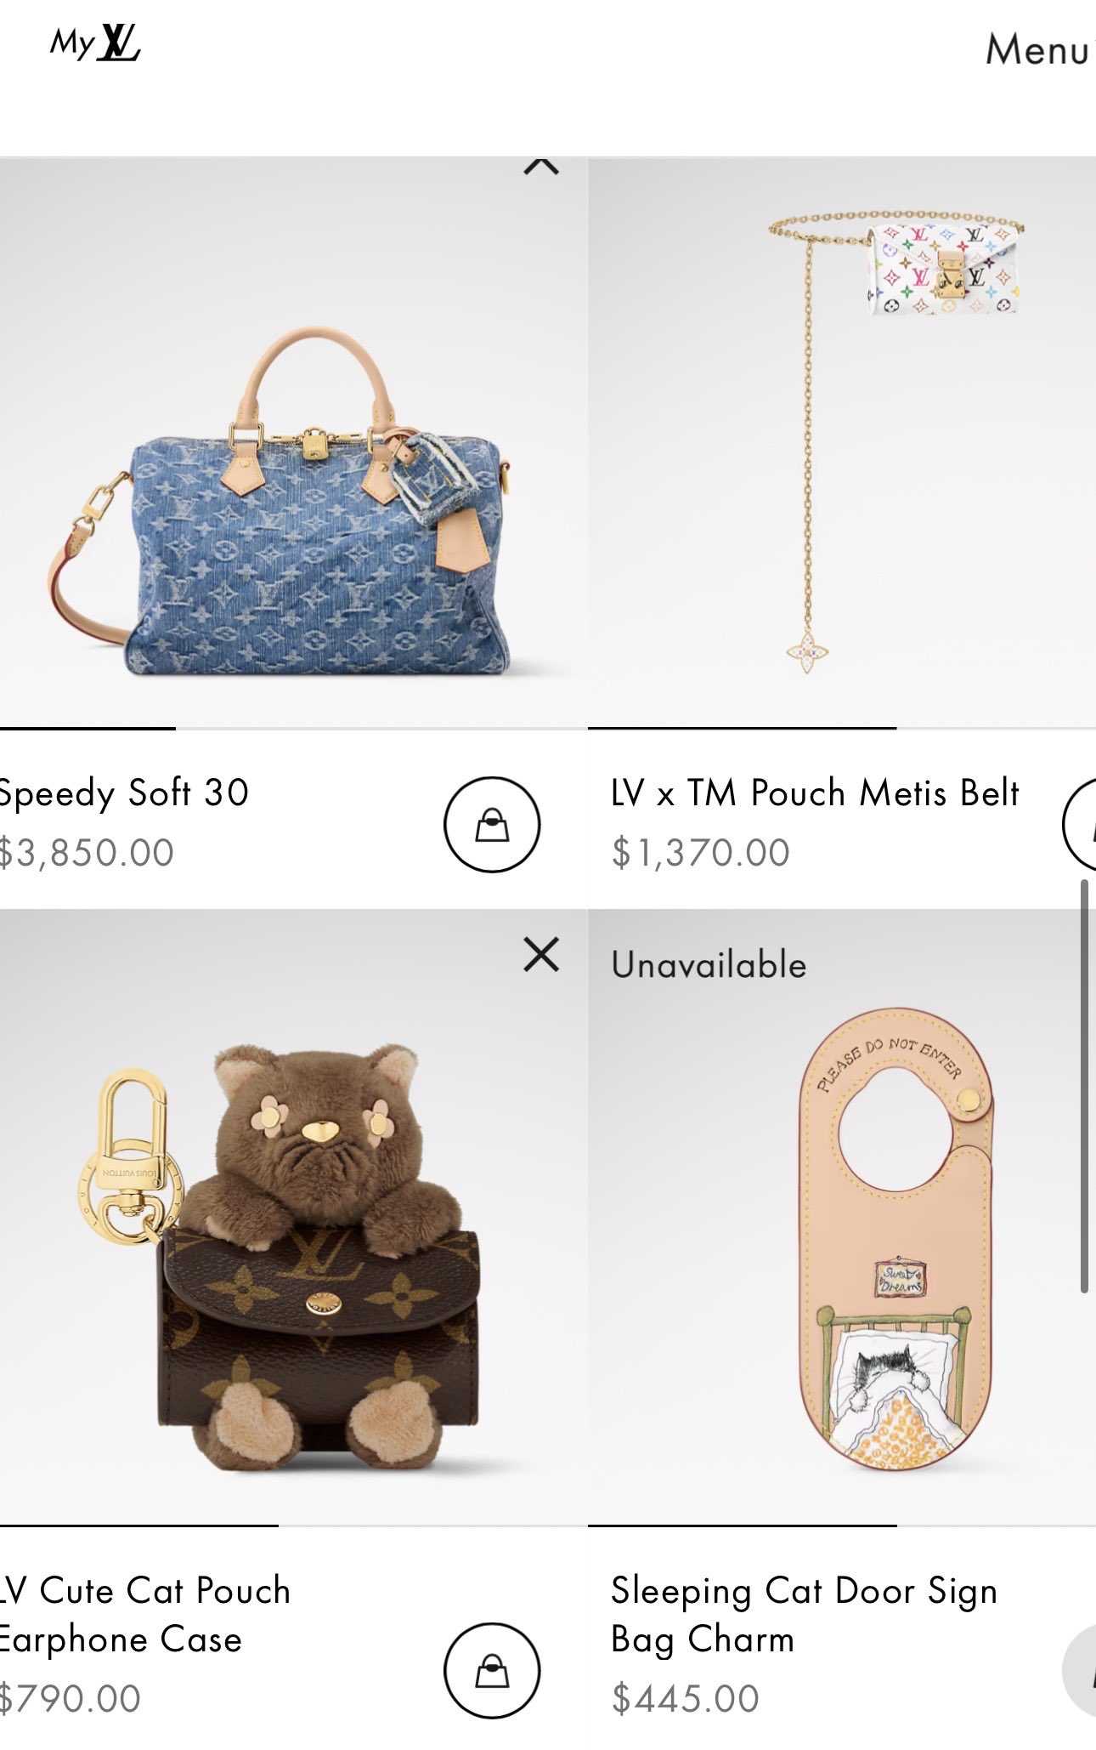Add LV Cute Cat Pouch to bag

tap(492, 1670)
